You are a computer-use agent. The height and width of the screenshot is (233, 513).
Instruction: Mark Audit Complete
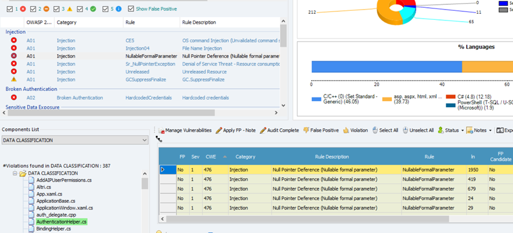pyautogui.click(x=279, y=130)
